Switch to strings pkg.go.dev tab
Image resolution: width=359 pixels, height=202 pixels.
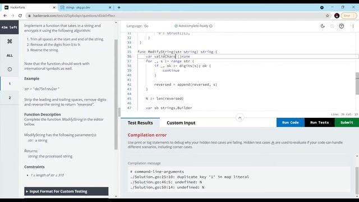point(85,7)
